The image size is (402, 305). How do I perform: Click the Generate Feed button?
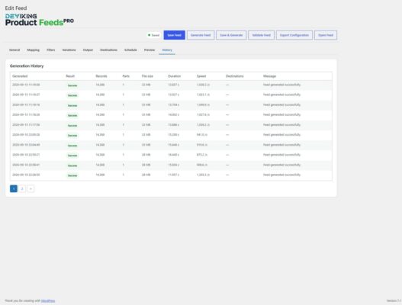[x=201, y=35]
